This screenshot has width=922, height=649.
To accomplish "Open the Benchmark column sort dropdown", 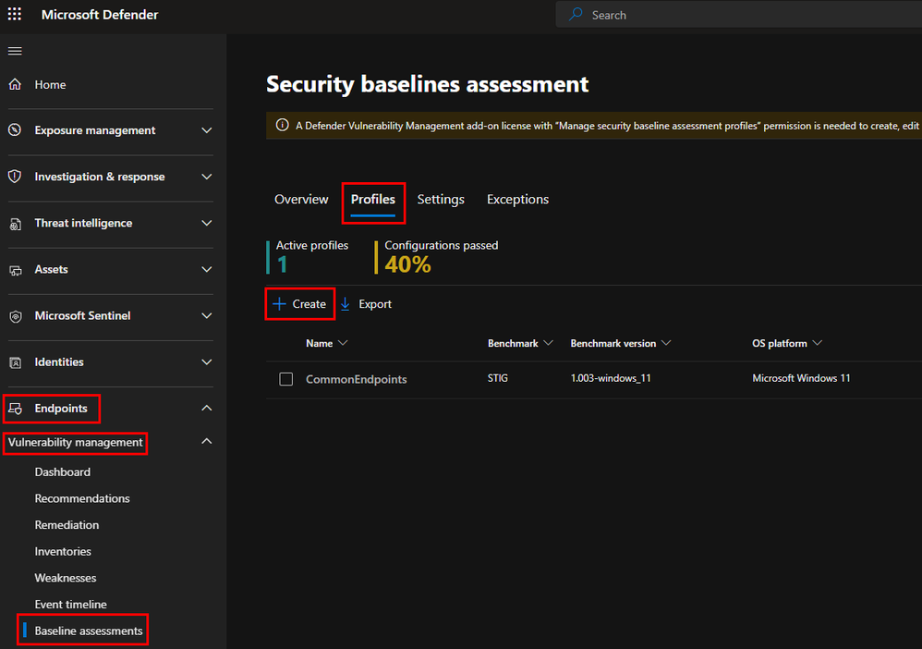I will point(548,343).
